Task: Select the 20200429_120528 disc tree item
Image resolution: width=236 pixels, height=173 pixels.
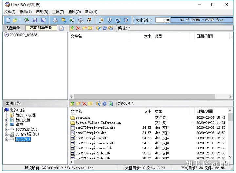Action: click(x=24, y=35)
